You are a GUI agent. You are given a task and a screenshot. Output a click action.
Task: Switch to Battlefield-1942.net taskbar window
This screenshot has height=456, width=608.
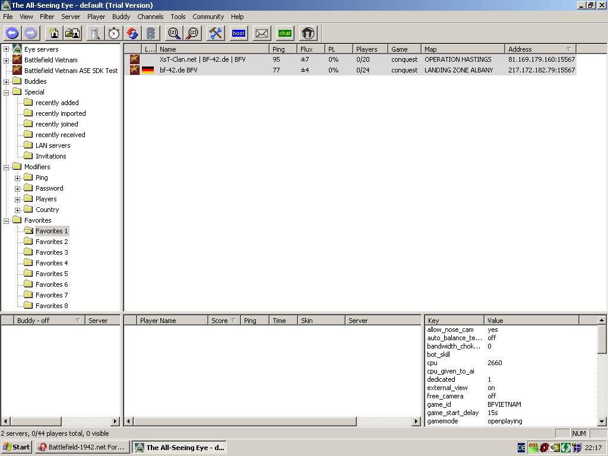[81, 448]
